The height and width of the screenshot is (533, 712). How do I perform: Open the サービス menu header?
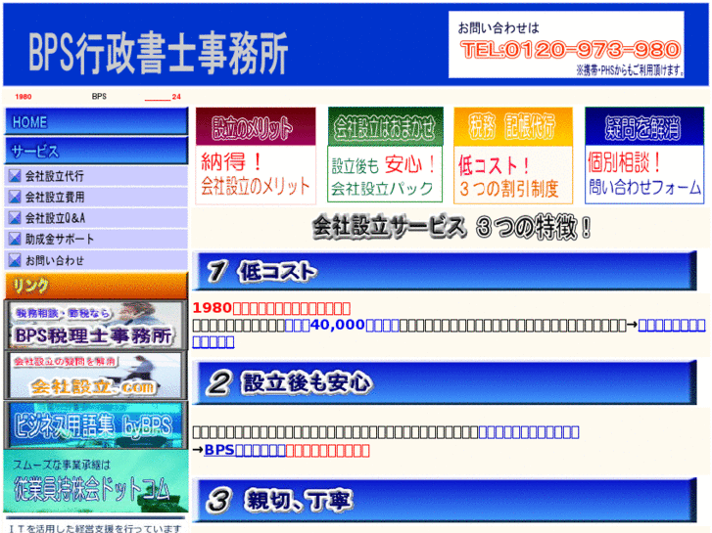pyautogui.click(x=96, y=151)
